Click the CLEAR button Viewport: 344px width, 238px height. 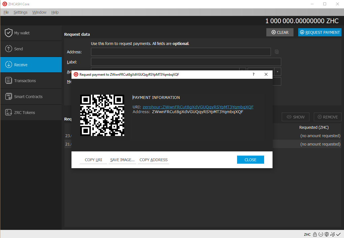[x=280, y=32]
